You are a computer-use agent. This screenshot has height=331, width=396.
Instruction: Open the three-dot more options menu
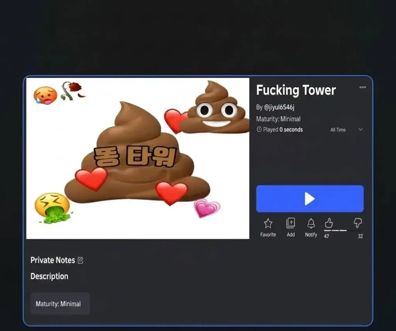362,87
